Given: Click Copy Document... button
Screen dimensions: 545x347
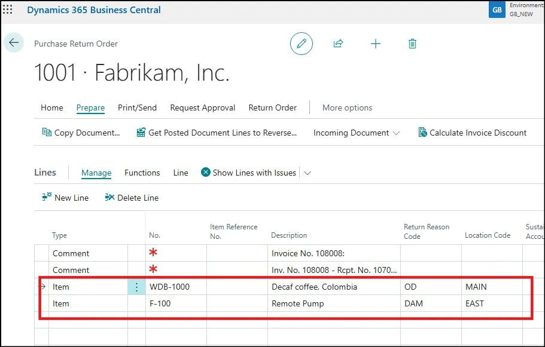Looking at the screenshot, I should pyautogui.click(x=81, y=133).
